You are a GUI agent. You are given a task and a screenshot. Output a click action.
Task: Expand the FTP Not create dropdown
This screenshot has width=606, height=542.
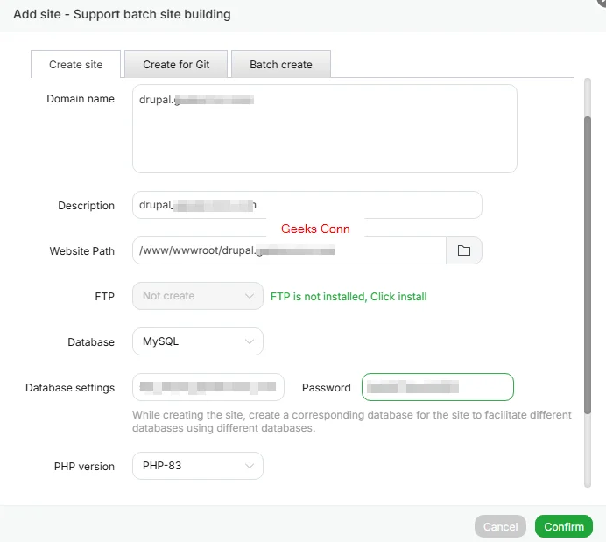(198, 296)
